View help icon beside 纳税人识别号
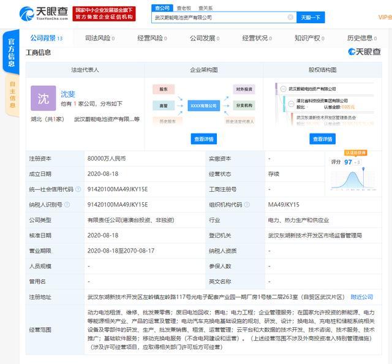The height and width of the screenshot is (364, 392). click(67, 205)
